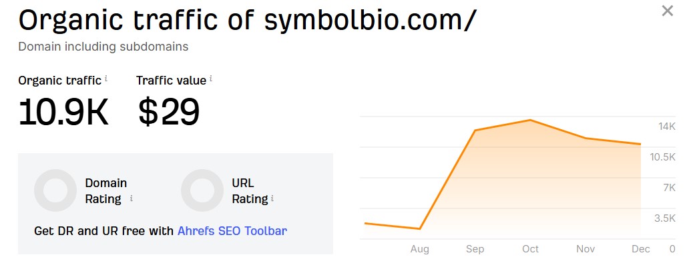Click the $29 traffic value figure

pos(168,111)
